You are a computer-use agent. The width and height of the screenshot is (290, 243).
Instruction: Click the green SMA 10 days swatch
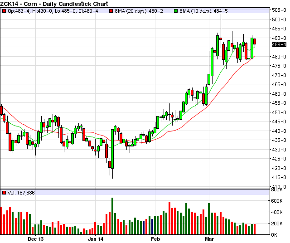[176, 11]
